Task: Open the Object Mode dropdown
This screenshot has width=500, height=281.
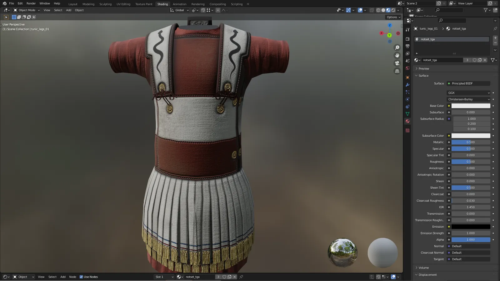Action: tap(27, 10)
